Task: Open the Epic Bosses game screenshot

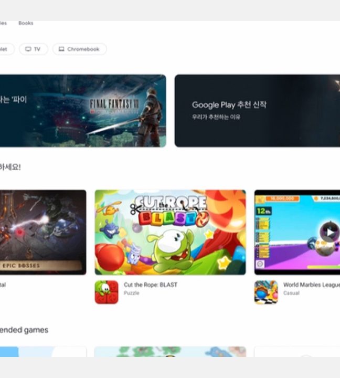Action: click(x=43, y=233)
